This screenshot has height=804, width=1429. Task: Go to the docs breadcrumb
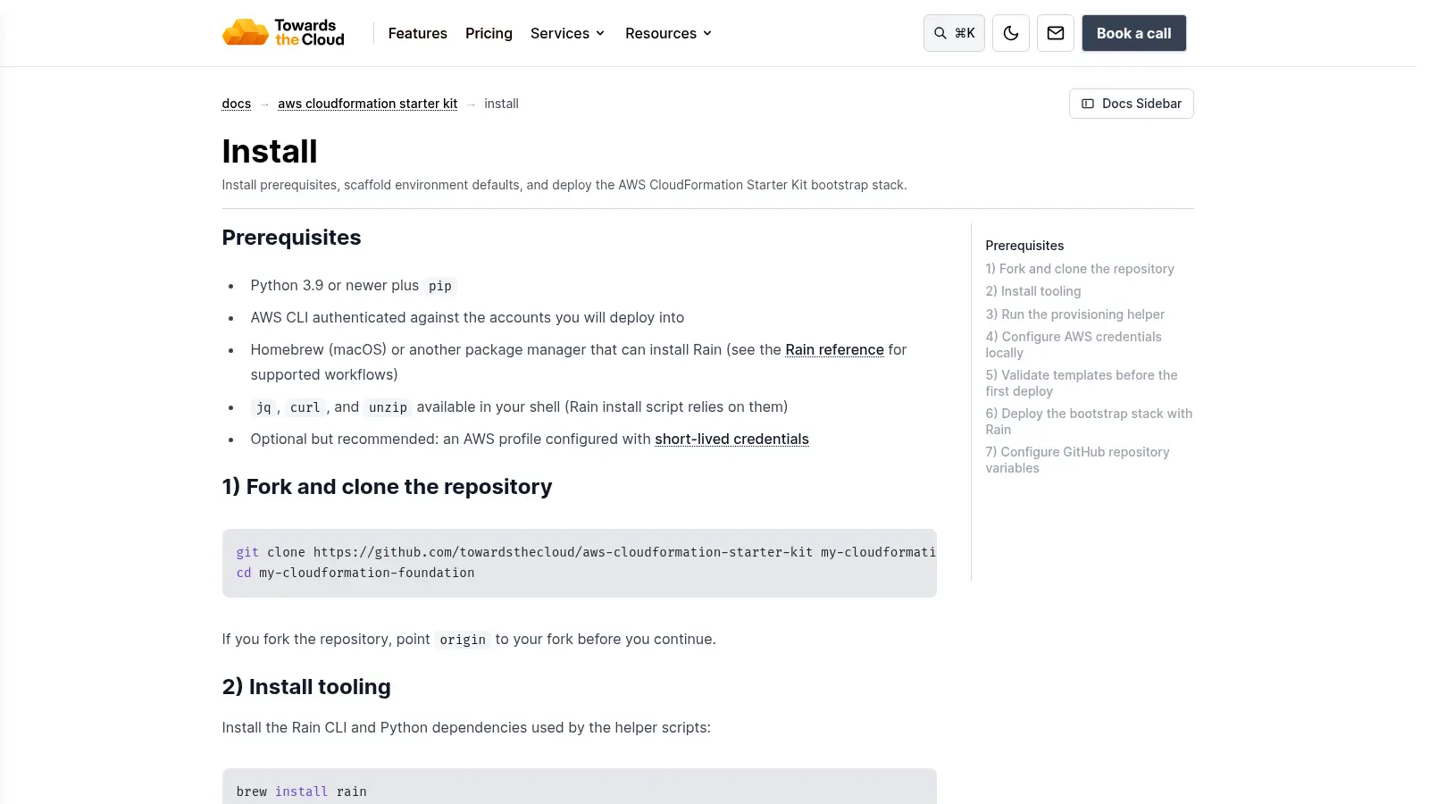coord(236,104)
